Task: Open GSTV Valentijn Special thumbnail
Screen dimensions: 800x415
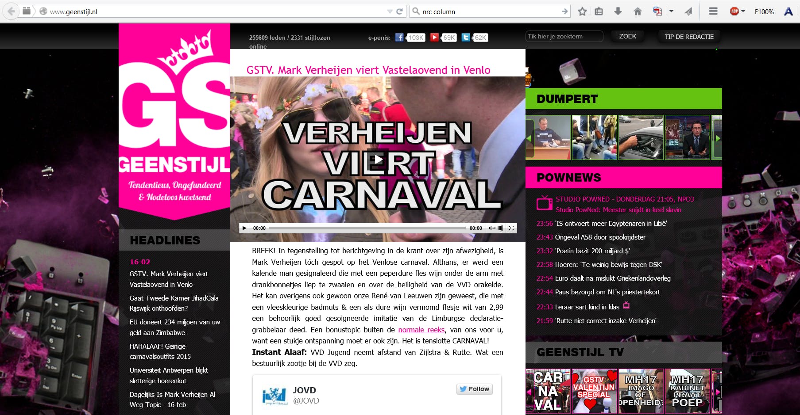Action: [x=594, y=391]
